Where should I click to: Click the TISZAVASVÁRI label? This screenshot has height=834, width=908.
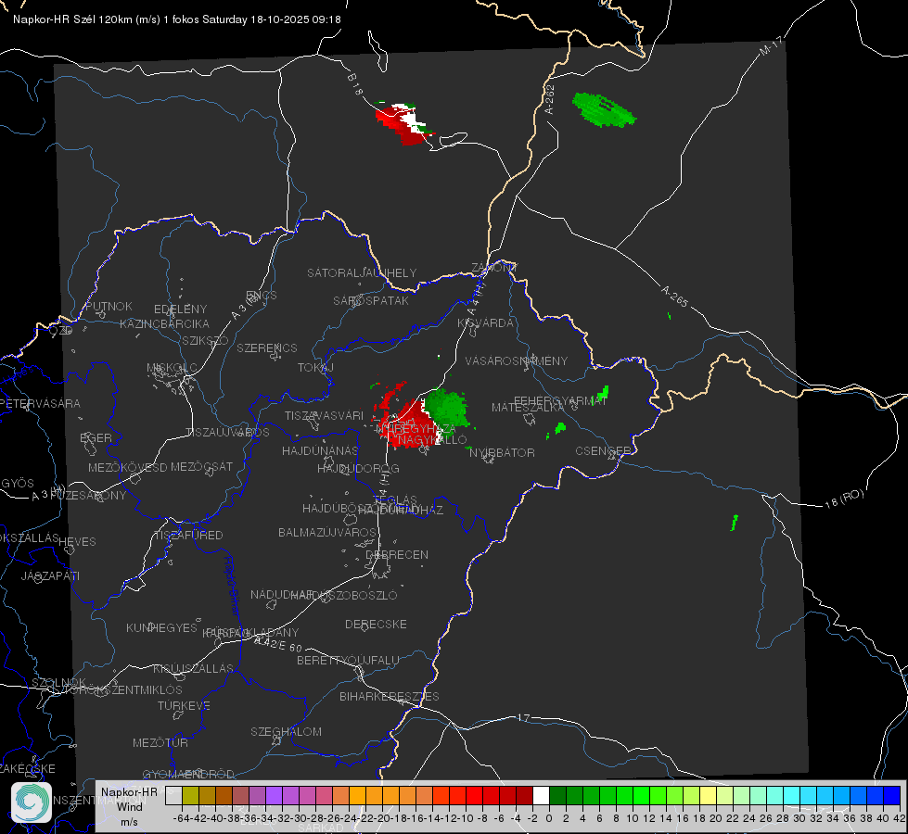pyautogui.click(x=325, y=415)
